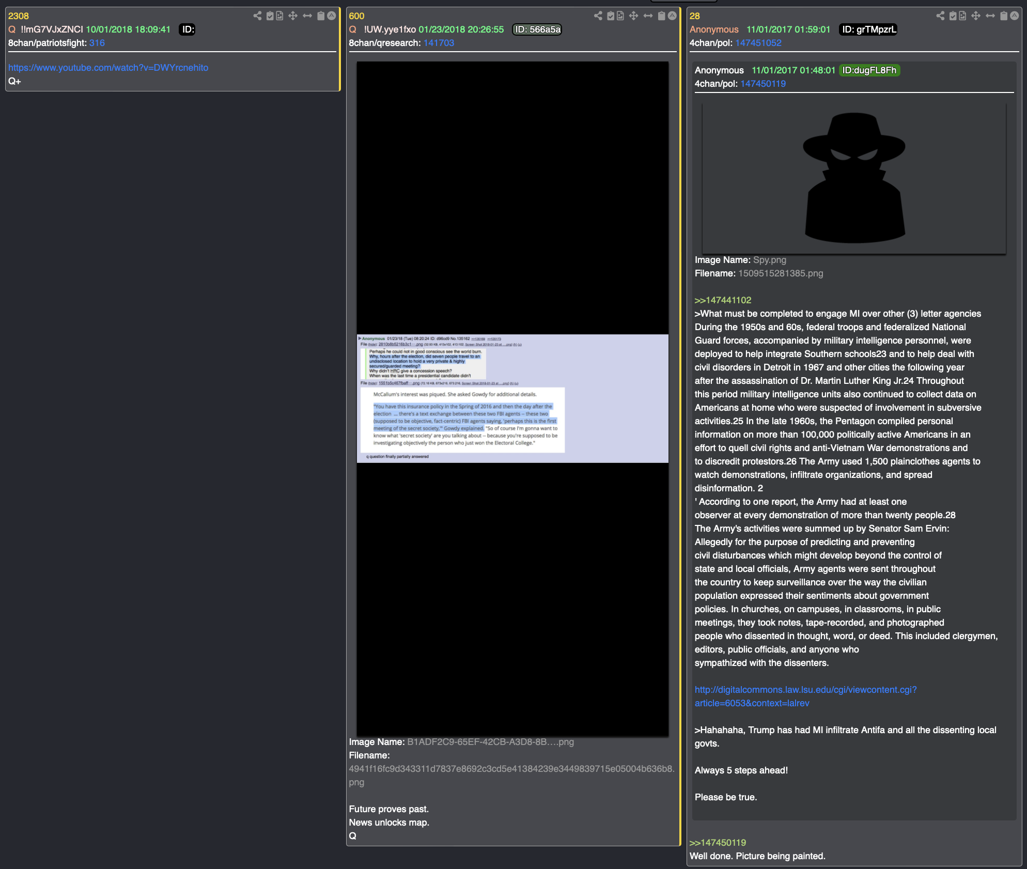Click the horizontal double-arrow icon on post 2308

pyautogui.click(x=307, y=16)
